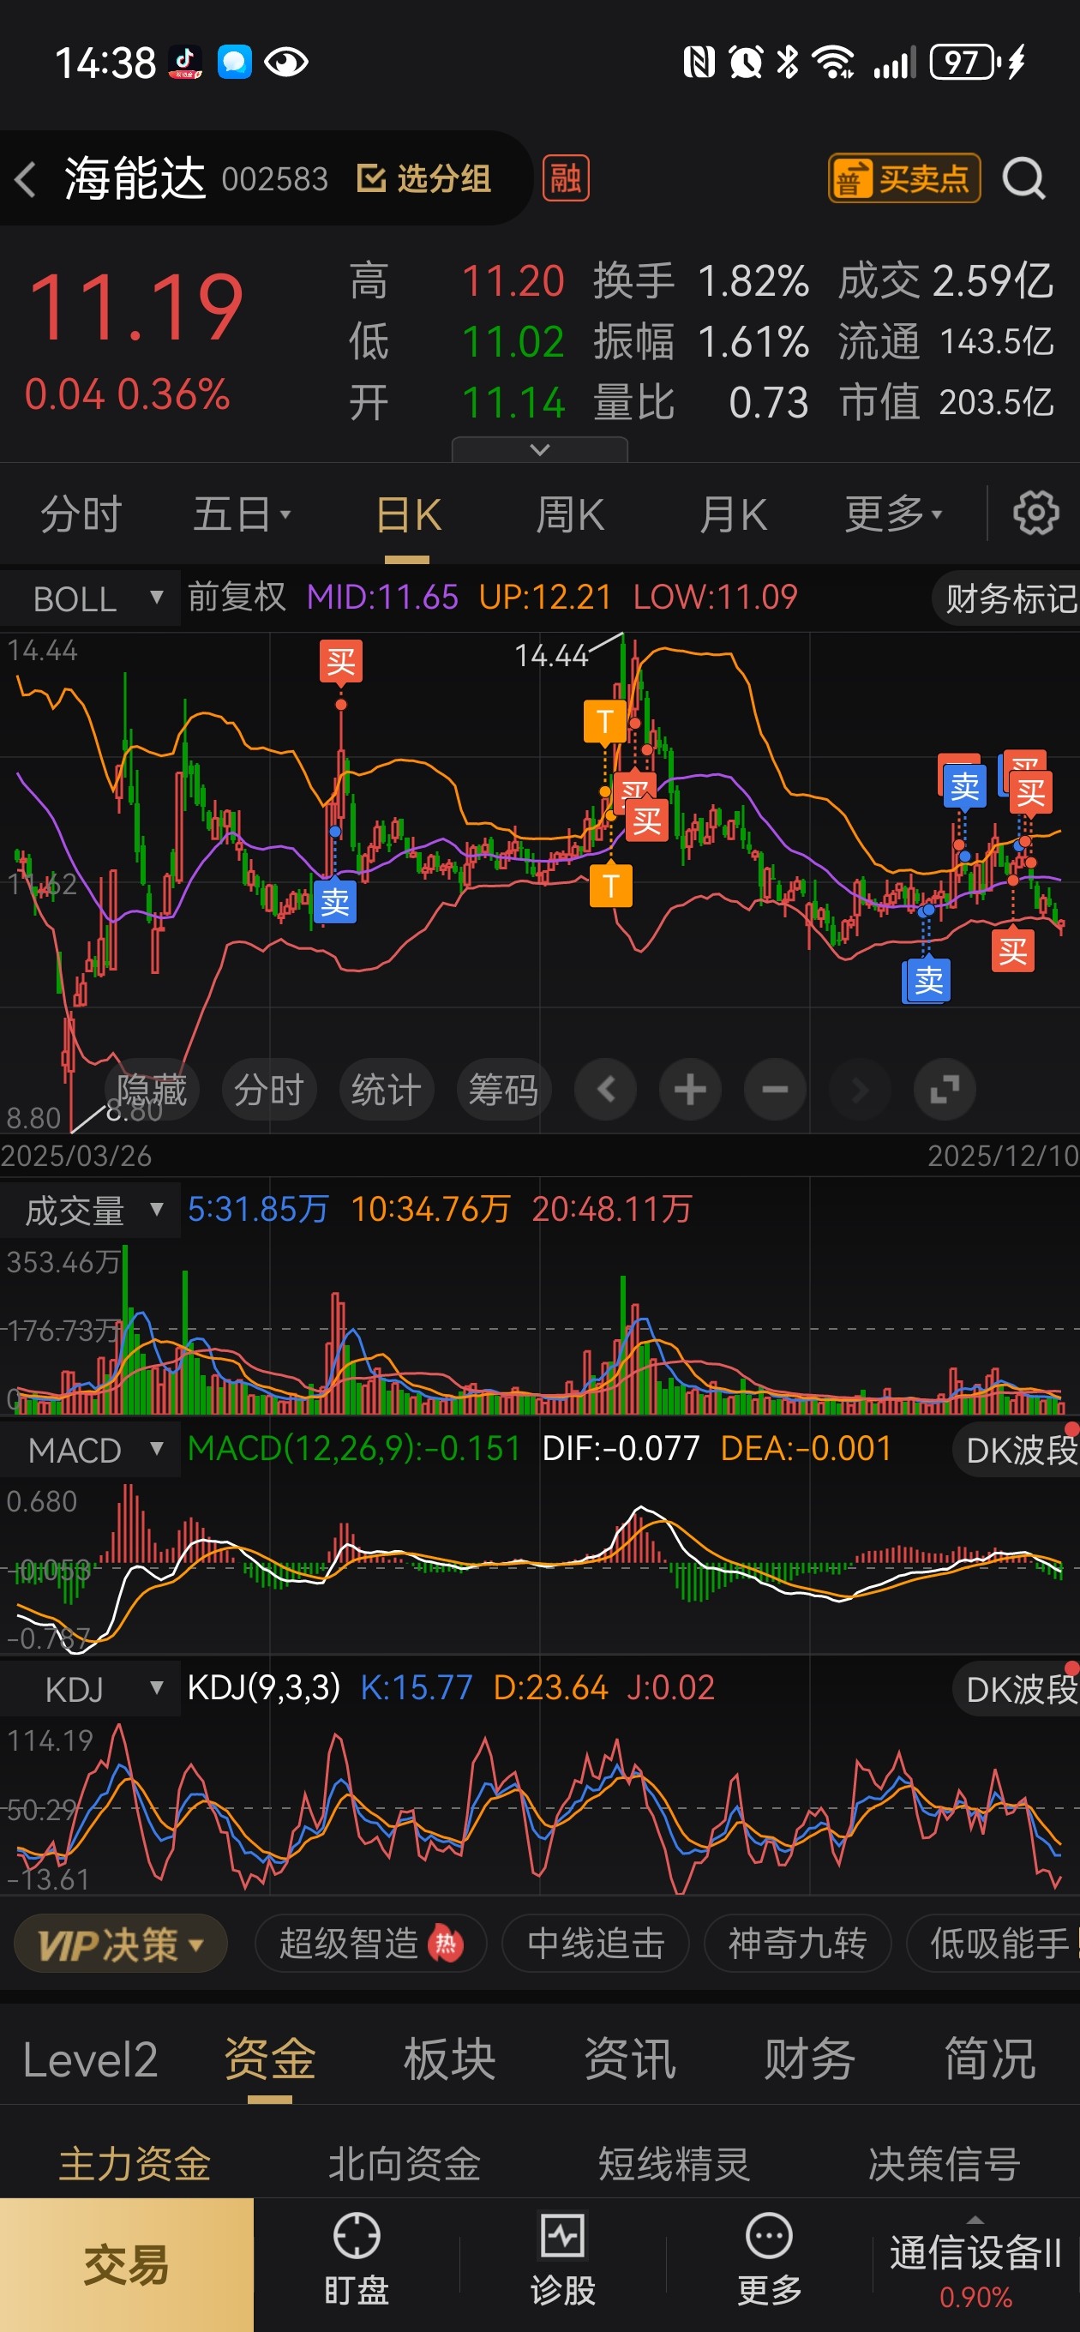Switch to 分时 tab
This screenshot has height=2332, width=1080.
(81, 514)
